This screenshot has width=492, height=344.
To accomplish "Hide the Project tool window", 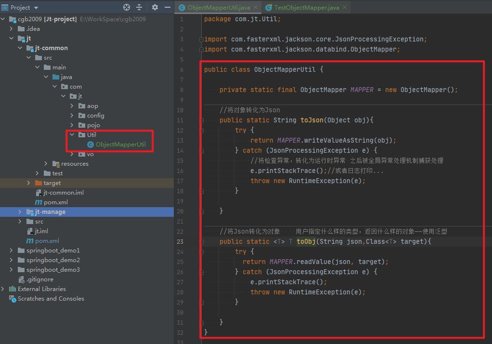I will [168, 7].
